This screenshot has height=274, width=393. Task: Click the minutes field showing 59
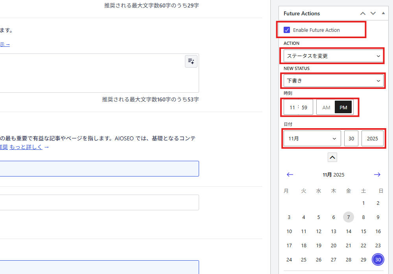[x=305, y=107]
